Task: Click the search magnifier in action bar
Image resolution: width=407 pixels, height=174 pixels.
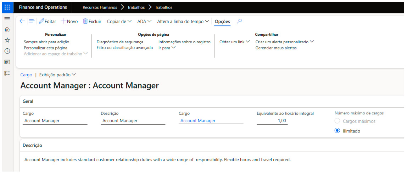Action: [x=240, y=21]
